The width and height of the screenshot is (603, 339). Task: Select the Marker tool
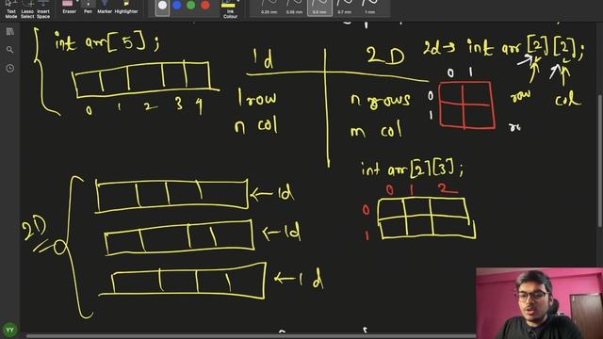tap(105, 8)
